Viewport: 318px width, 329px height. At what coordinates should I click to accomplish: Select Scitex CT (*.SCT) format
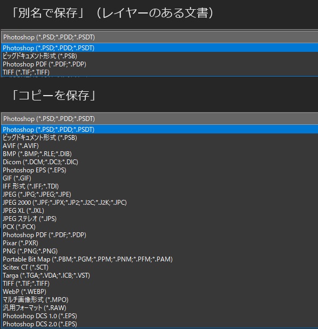(160, 267)
